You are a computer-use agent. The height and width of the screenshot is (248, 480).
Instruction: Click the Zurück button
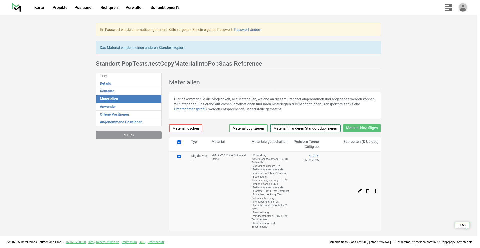click(x=129, y=135)
